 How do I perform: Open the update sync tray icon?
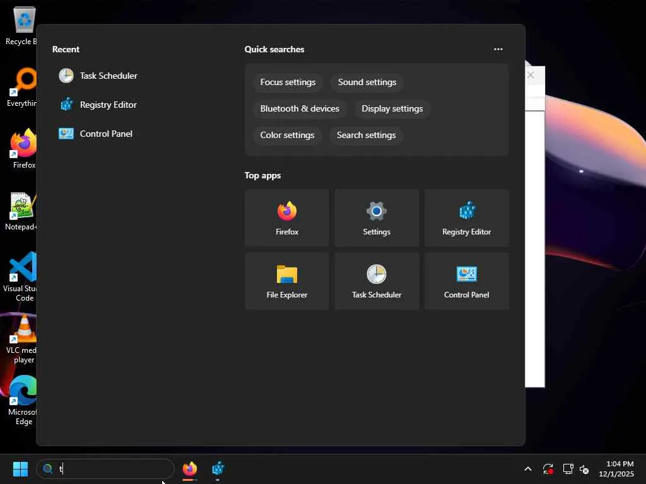[548, 469]
